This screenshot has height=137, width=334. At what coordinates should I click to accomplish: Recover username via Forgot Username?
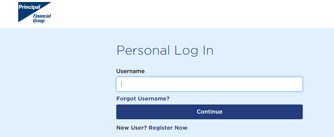tap(143, 98)
